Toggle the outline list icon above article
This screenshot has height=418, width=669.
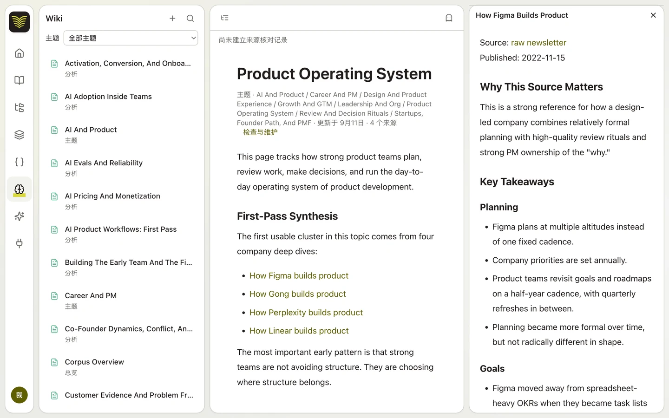[x=225, y=18]
